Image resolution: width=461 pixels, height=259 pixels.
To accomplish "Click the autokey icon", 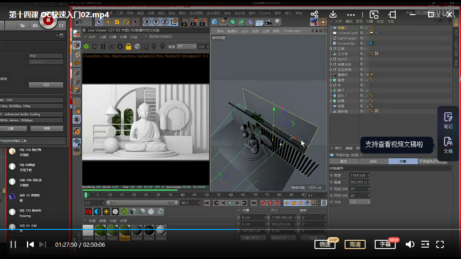I will (x=270, y=203).
